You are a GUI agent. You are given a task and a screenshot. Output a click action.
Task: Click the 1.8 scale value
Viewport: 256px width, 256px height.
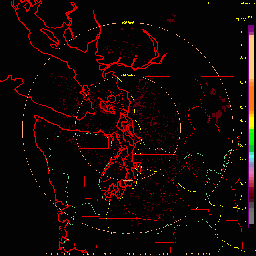tap(243, 158)
